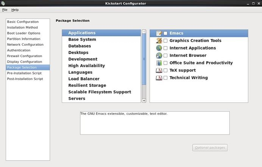The width and height of the screenshot is (262, 167).
Task: Enable Office Suite and Productivity checkbox
Action: tap(165, 63)
